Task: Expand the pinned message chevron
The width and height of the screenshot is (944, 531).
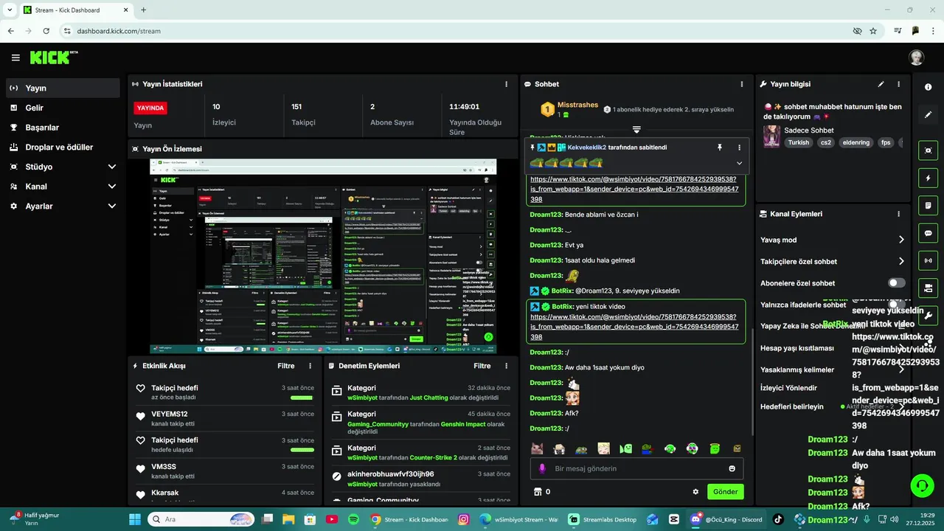Action: [739, 163]
